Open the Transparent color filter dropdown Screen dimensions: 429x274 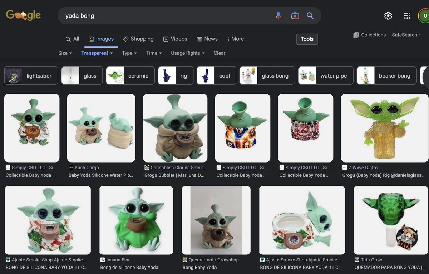point(97,53)
